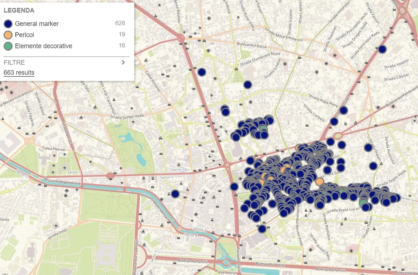The height and width of the screenshot is (275, 418).
Task: Click the blue marker above Strada Vaselor
Action: point(382,49)
